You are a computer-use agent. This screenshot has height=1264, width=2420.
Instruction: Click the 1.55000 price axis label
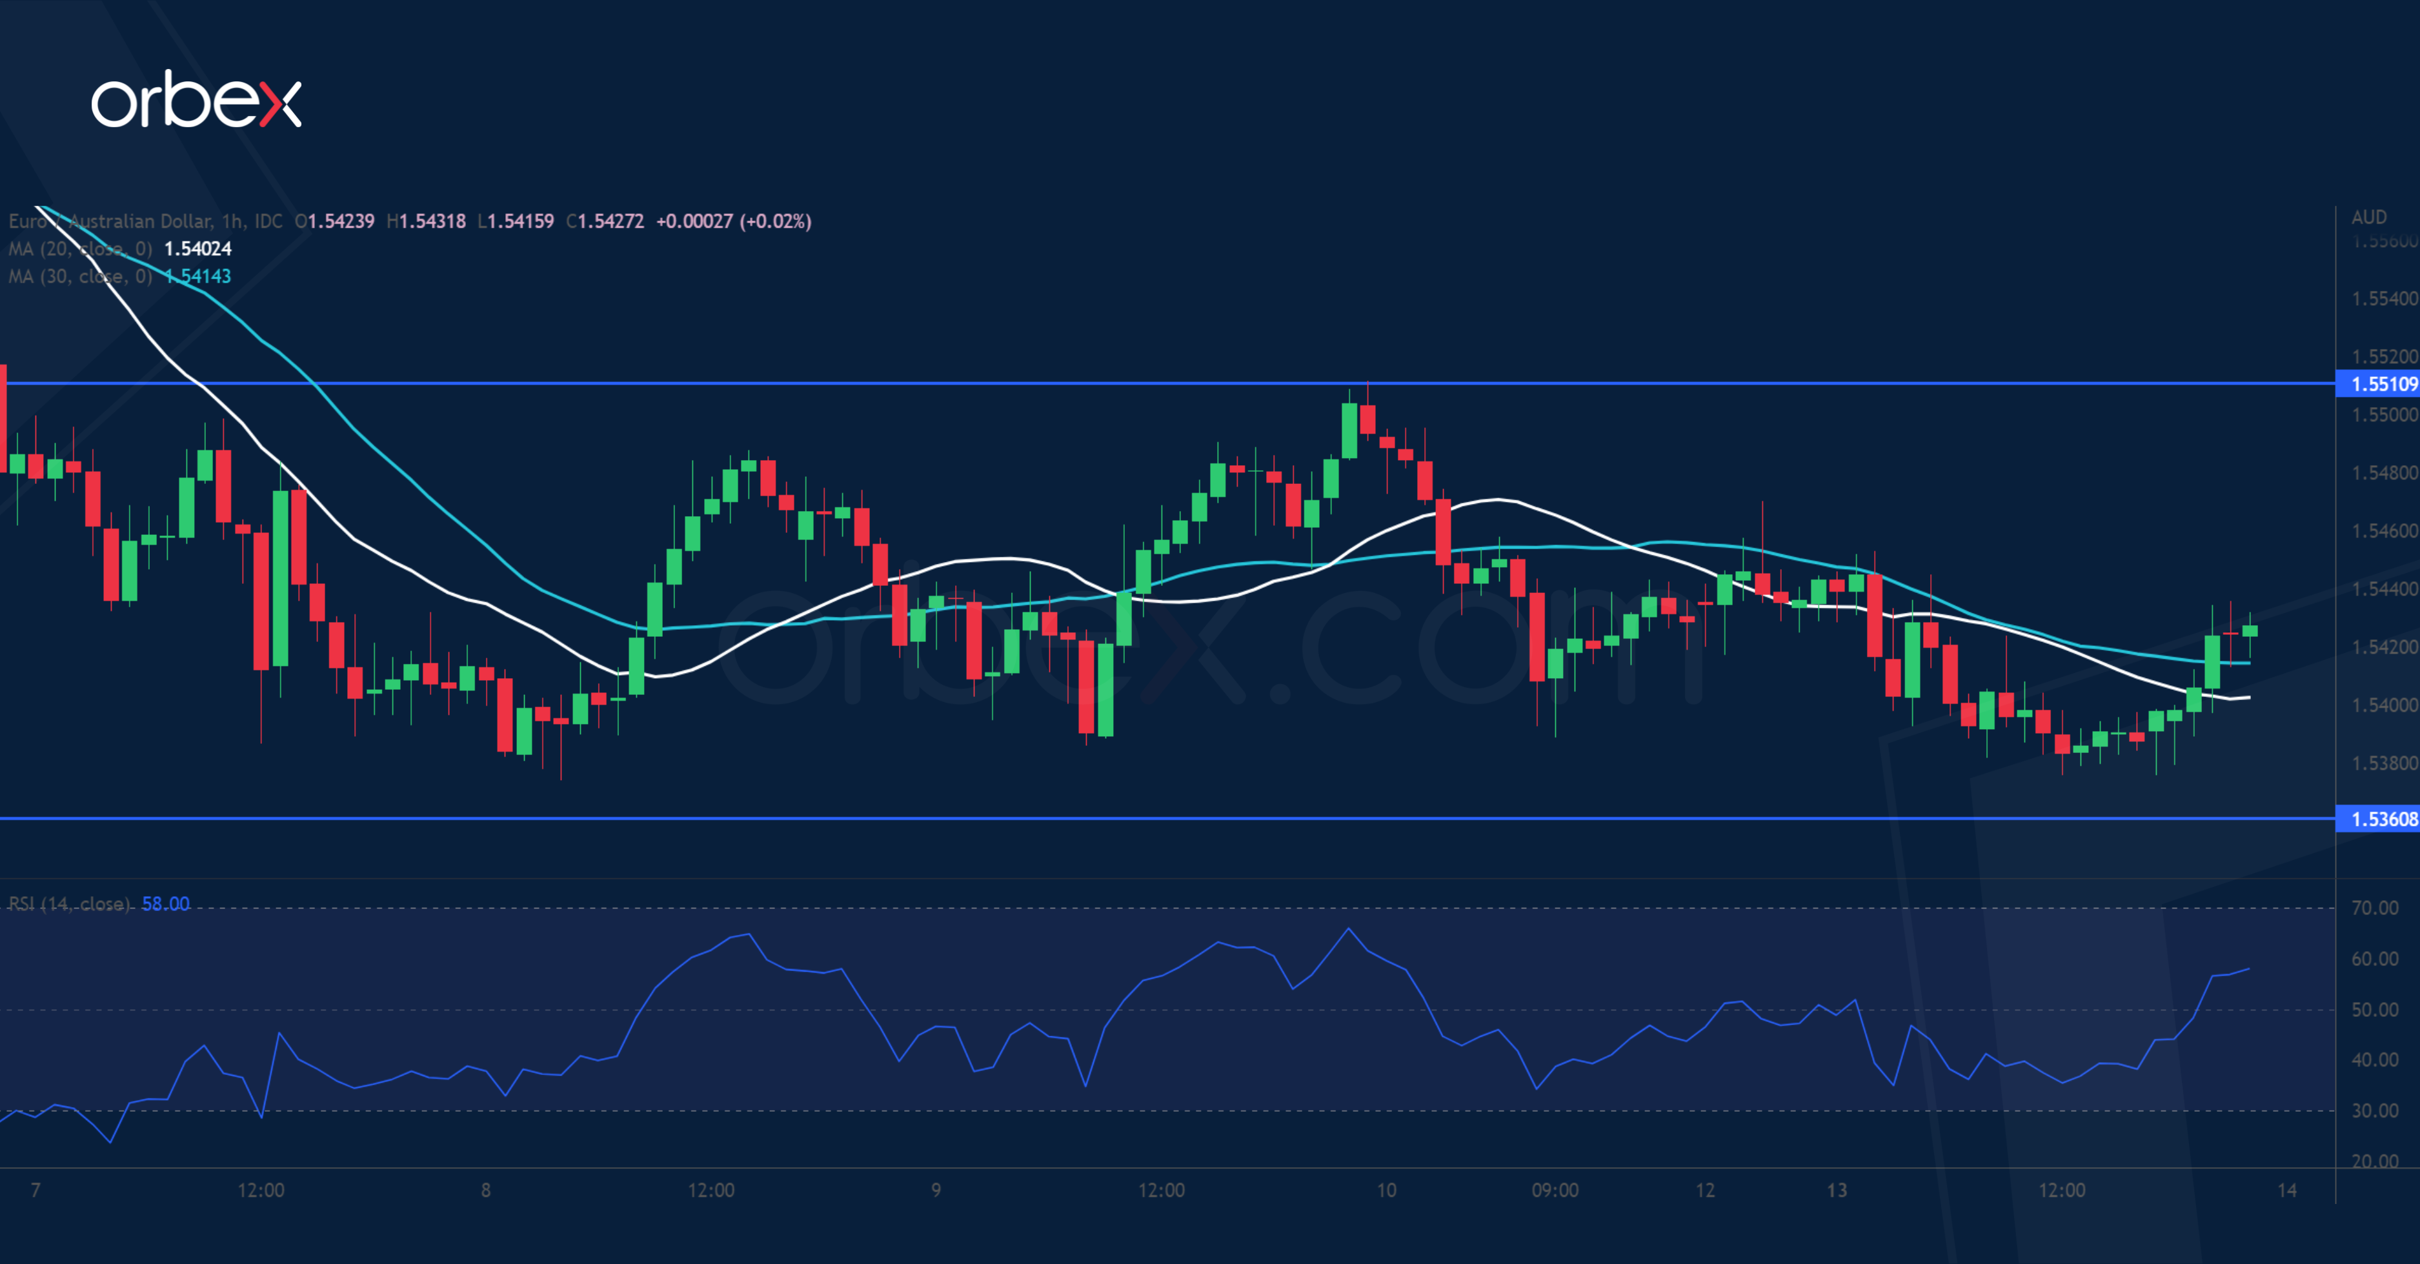coord(2383,415)
